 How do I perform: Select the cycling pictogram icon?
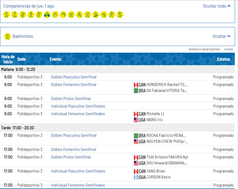click(47, 15)
